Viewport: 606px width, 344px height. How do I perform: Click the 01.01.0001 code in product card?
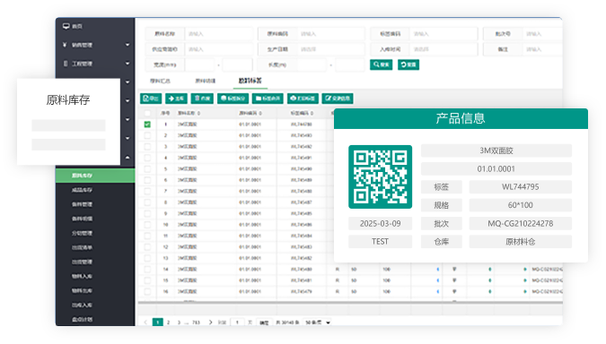point(496,169)
